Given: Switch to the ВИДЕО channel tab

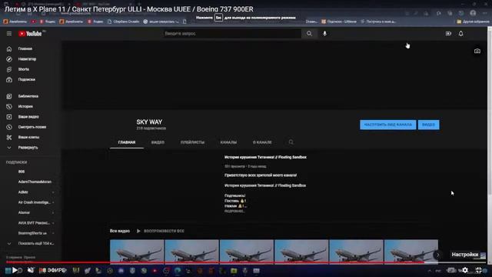Looking at the screenshot, I should click(x=158, y=142).
